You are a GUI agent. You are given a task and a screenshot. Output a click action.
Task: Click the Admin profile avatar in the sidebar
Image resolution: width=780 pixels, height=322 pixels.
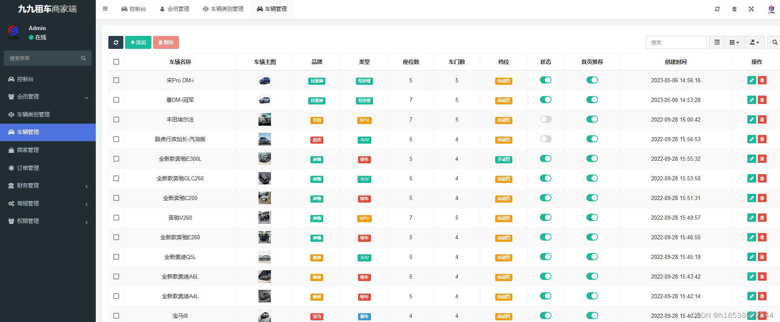pyautogui.click(x=13, y=33)
